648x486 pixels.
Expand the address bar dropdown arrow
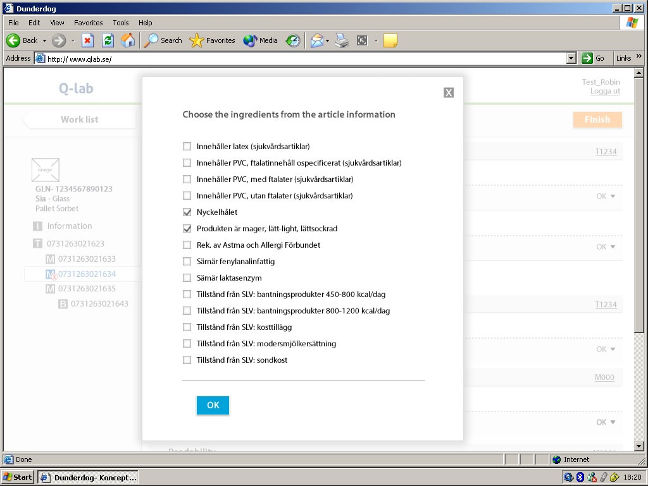[x=571, y=58]
